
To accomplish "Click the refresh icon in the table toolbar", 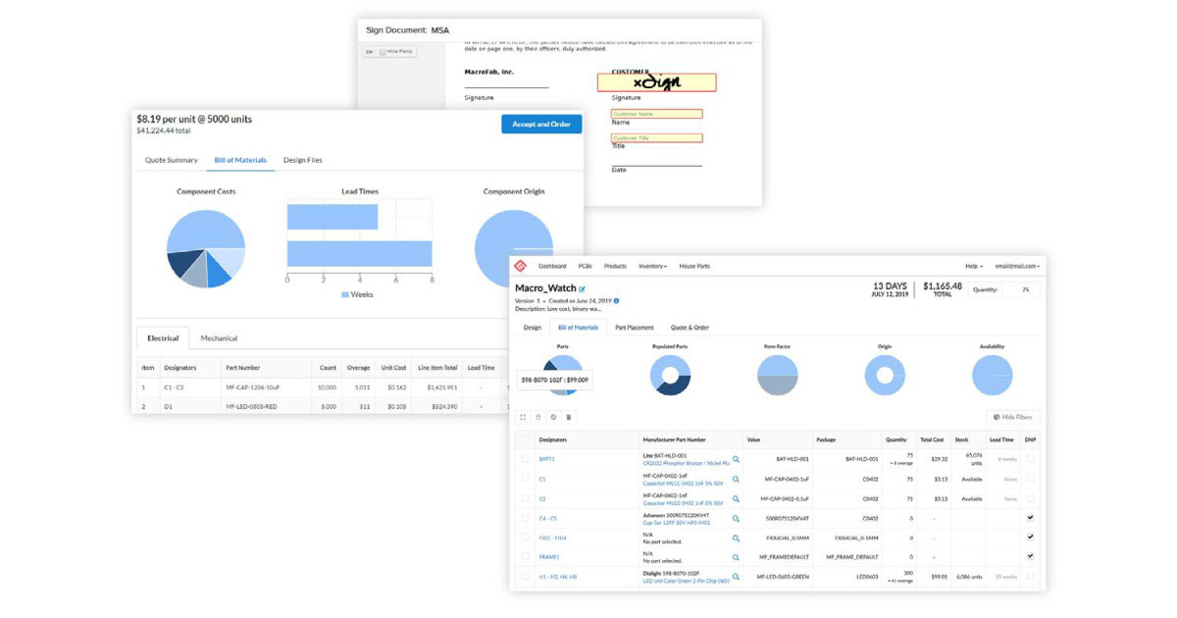I will [553, 415].
